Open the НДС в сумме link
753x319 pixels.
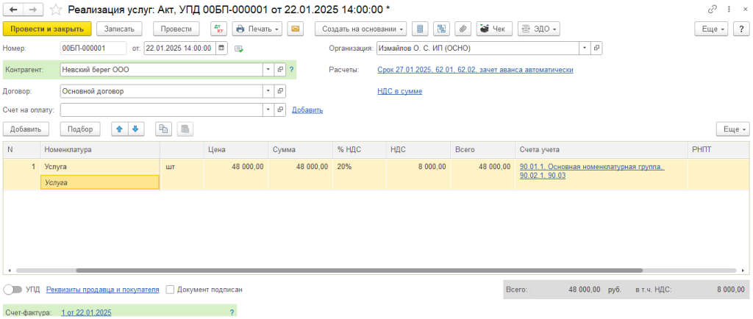point(399,91)
